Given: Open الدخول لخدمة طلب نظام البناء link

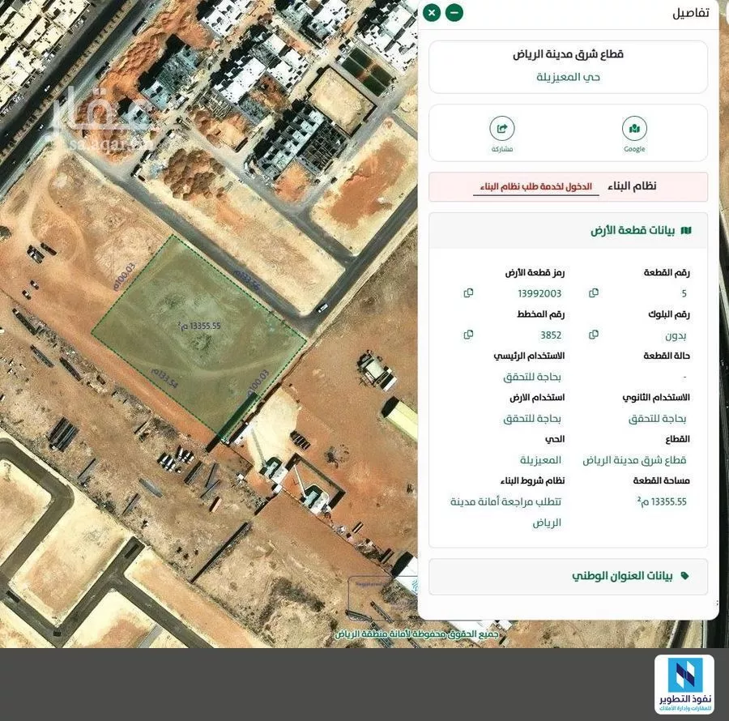Looking at the screenshot, I should point(535,186).
